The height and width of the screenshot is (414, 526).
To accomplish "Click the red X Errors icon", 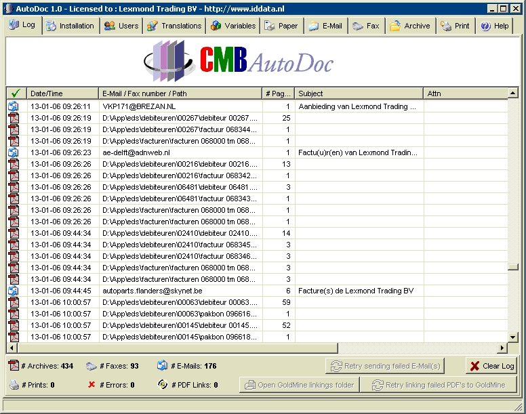I will pos(92,384).
